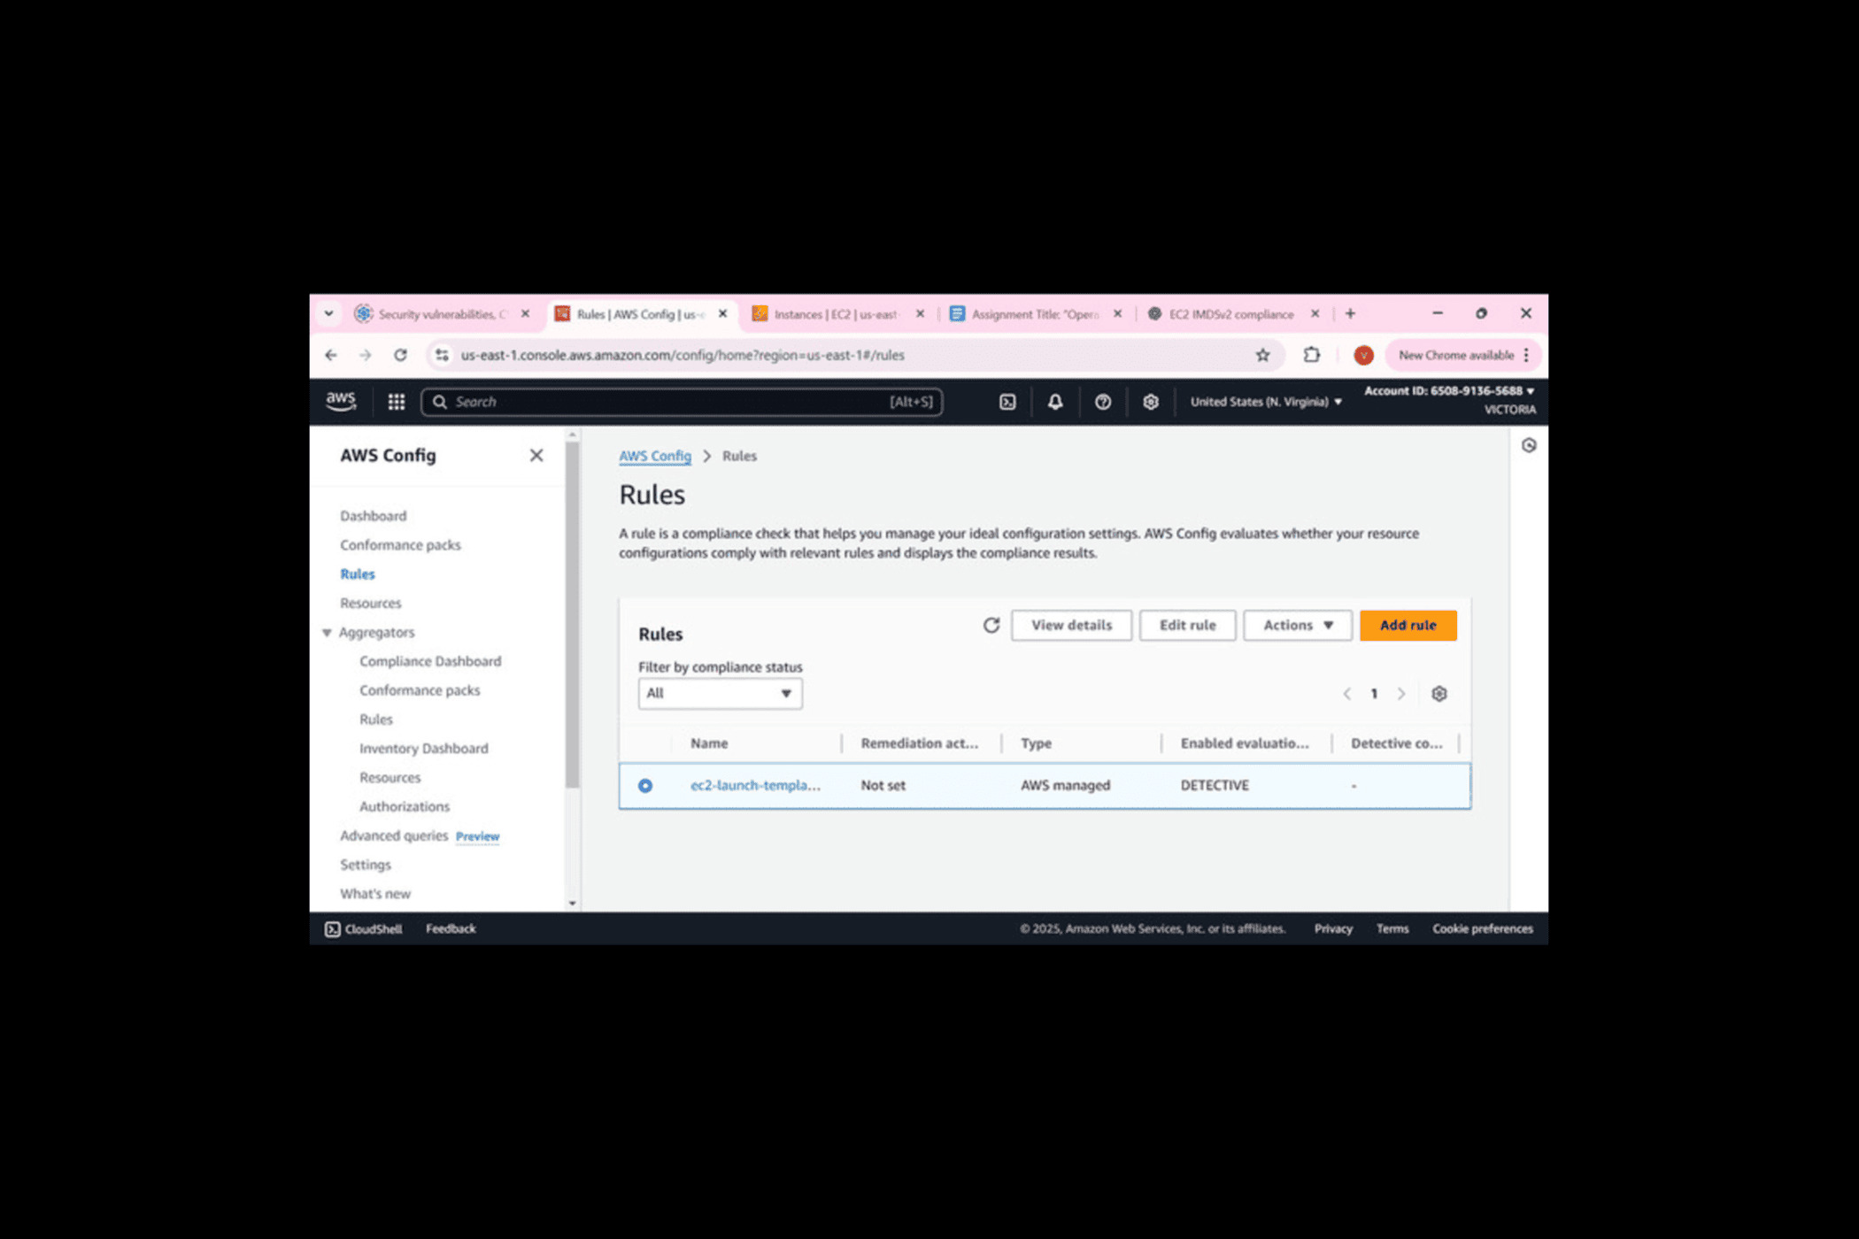This screenshot has height=1239, width=1859.
Task: Click the AWS Config breadcrumb link
Action: 655,456
